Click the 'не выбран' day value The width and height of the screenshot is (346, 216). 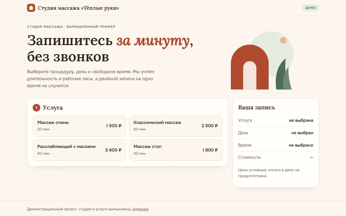302,133
